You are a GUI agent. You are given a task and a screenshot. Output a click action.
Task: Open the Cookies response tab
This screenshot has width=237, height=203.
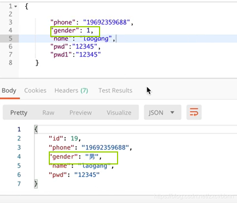point(35,90)
